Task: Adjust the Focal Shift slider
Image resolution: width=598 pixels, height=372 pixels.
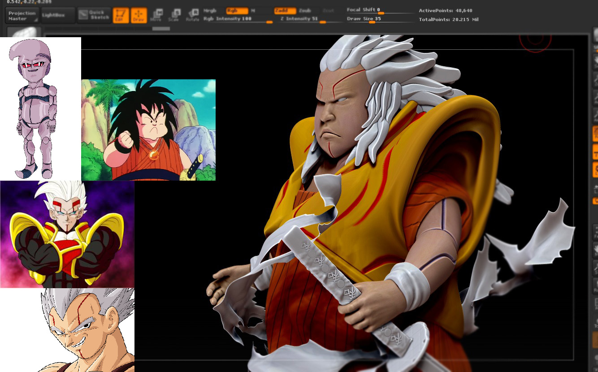Action: click(x=380, y=10)
